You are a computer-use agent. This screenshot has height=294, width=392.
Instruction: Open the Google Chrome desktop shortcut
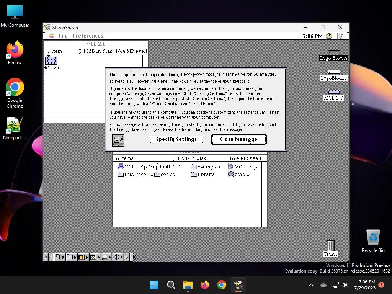pos(15,93)
